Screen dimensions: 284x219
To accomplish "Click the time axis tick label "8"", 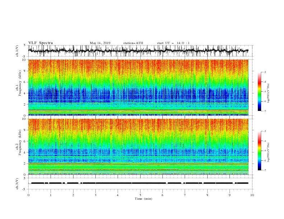I will [207, 195].
